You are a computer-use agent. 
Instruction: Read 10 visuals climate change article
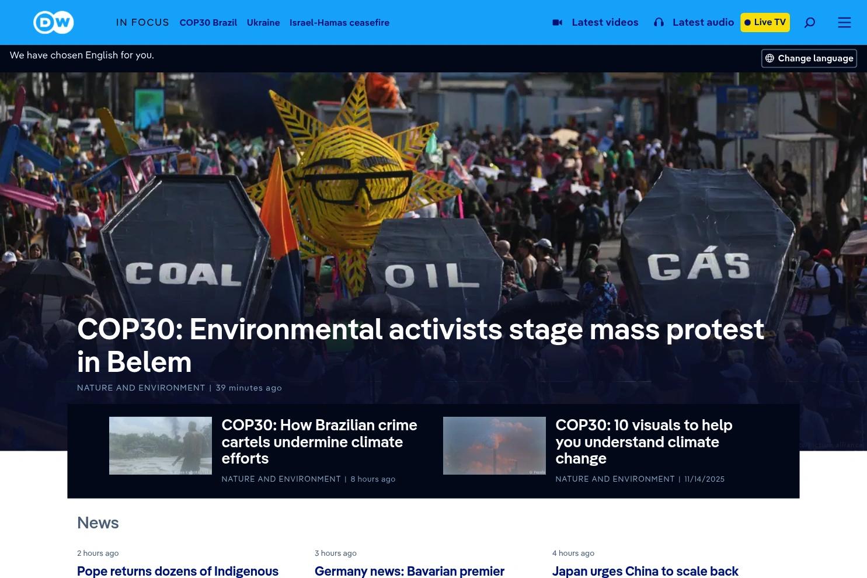click(643, 441)
